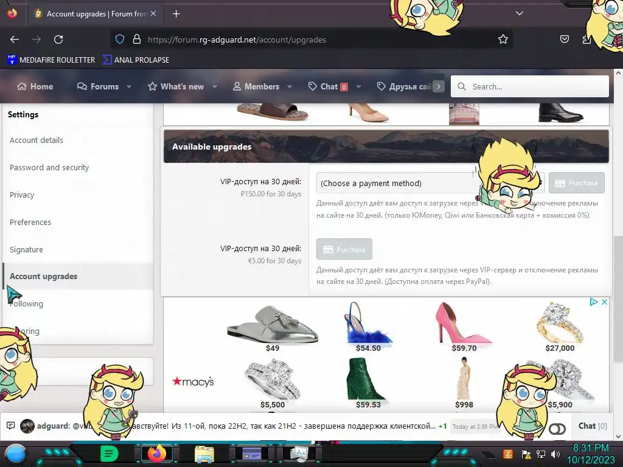623x467 pixels.
Task: Open the list all tabs chevron
Action: (520, 13)
